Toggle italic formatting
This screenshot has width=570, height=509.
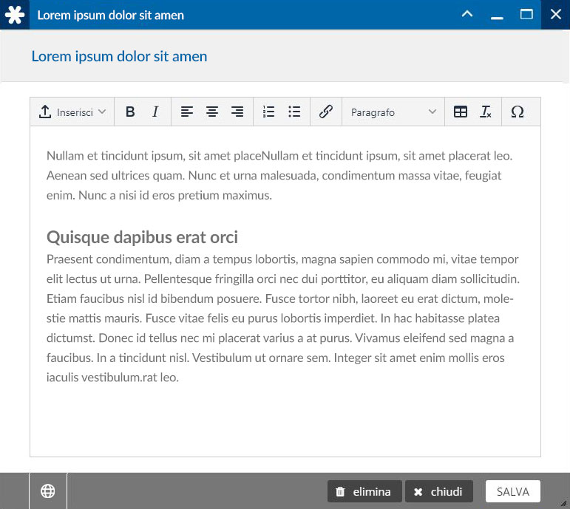click(155, 112)
